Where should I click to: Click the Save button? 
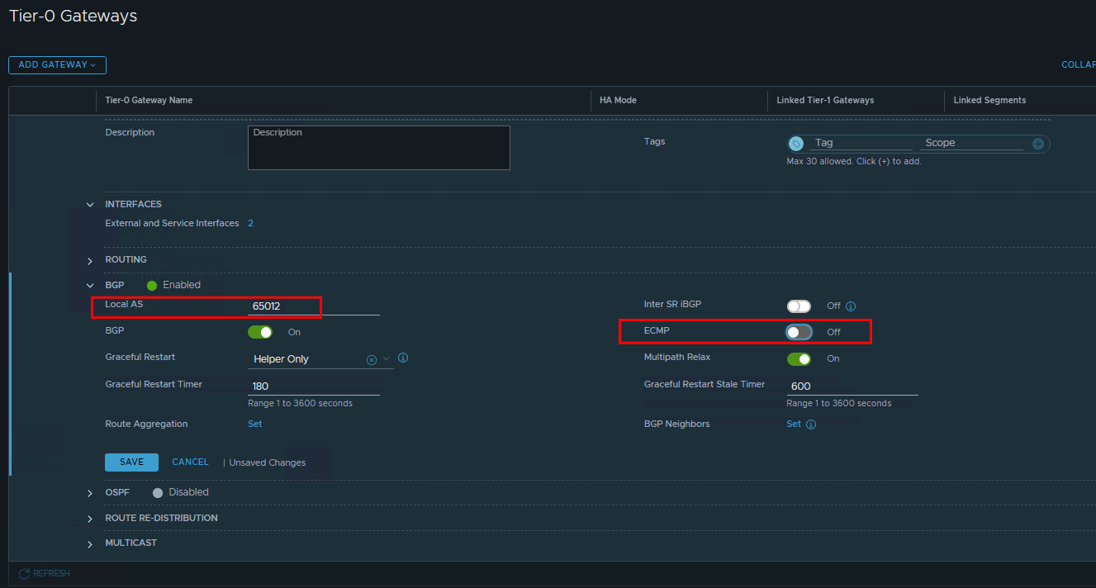coord(131,462)
